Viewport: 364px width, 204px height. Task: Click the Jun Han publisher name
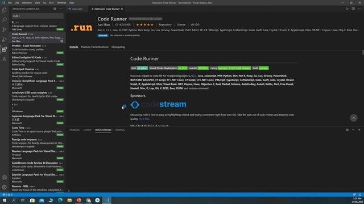tap(104, 24)
